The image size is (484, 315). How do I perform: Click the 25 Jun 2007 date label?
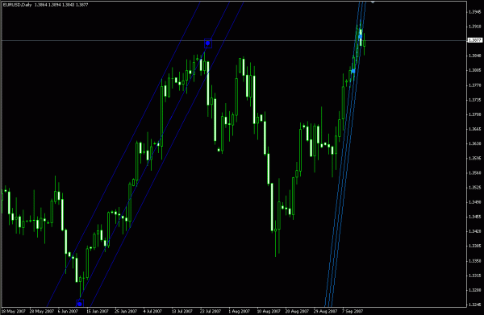(x=127, y=311)
